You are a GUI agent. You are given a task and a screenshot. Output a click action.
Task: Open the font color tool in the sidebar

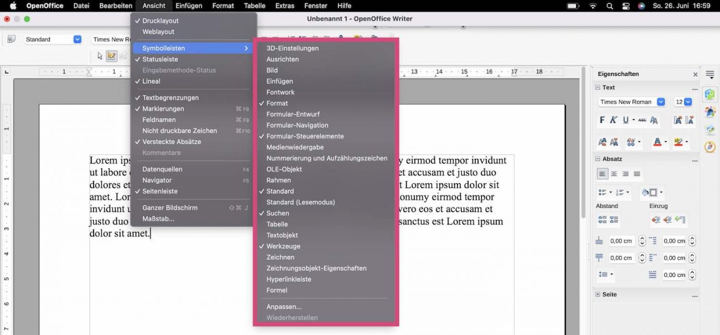coord(658,142)
